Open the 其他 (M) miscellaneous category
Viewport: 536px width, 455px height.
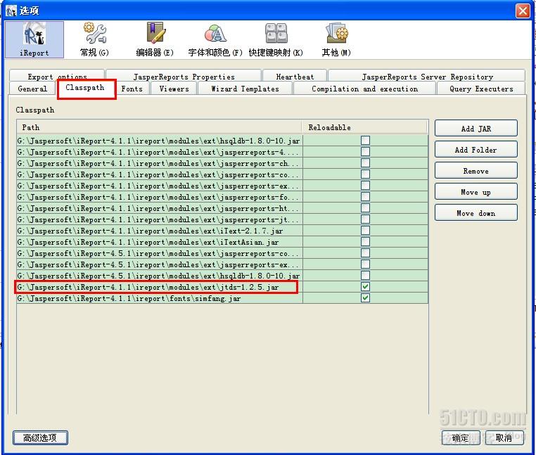click(x=336, y=39)
